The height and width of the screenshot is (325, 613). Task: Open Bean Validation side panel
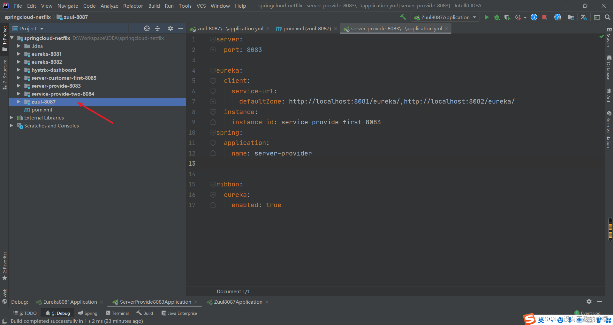pyautogui.click(x=609, y=129)
